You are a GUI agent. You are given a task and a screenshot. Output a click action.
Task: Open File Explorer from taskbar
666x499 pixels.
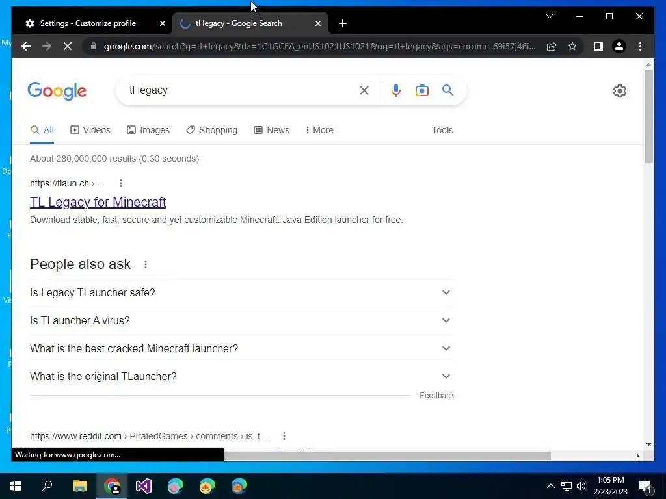(x=79, y=486)
